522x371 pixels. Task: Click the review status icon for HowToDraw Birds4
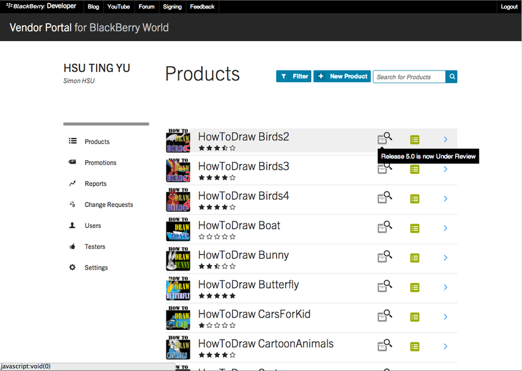(384, 197)
